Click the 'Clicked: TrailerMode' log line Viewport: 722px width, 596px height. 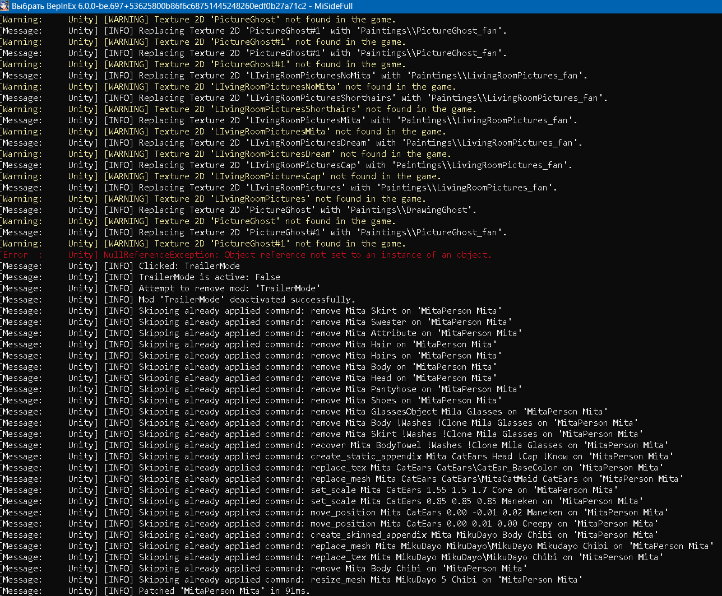[189, 266]
